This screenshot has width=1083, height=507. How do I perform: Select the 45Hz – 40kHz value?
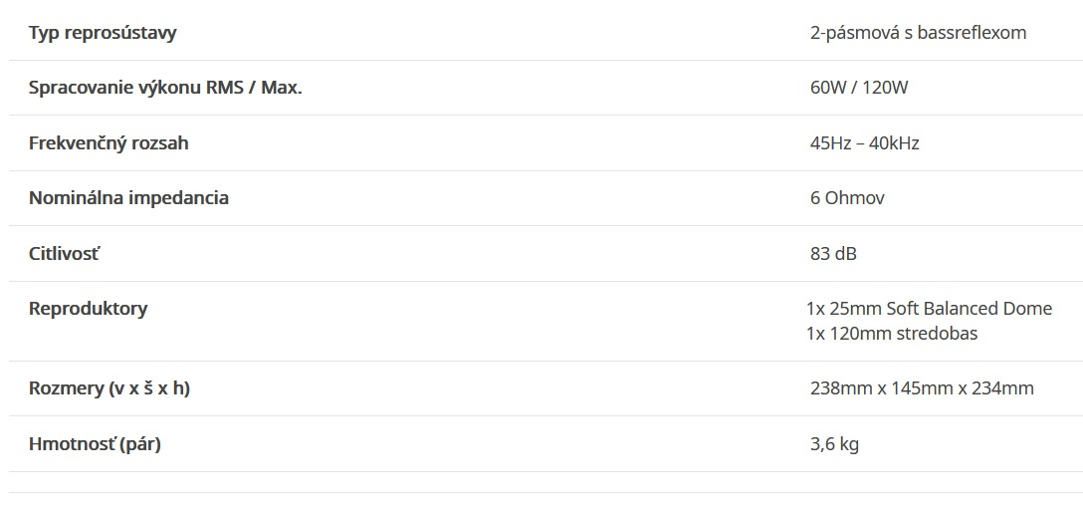(864, 143)
